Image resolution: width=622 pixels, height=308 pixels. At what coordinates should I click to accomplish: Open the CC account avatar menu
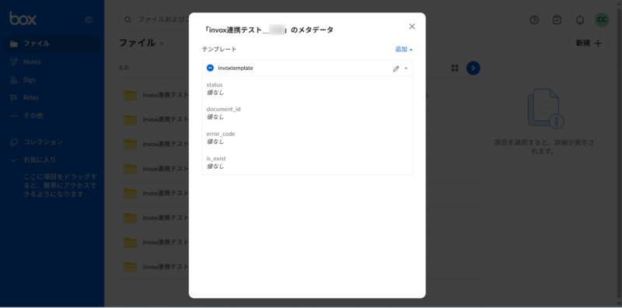click(602, 20)
